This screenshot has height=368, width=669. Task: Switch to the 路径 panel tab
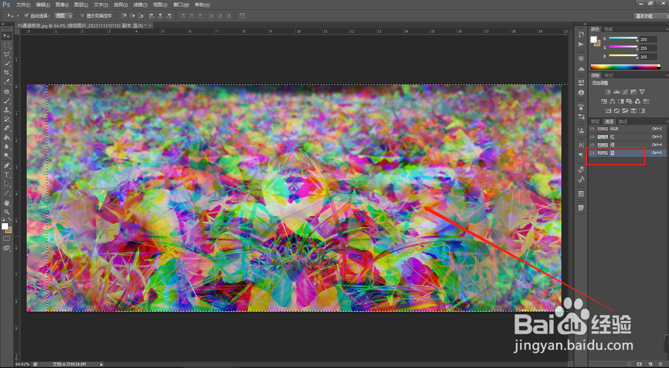tap(623, 121)
